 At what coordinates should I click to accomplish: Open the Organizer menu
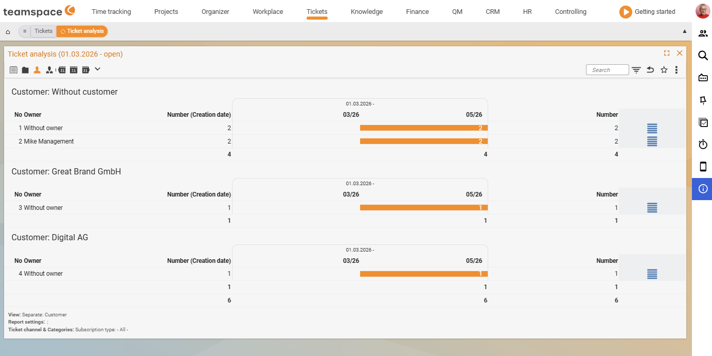coord(216,12)
